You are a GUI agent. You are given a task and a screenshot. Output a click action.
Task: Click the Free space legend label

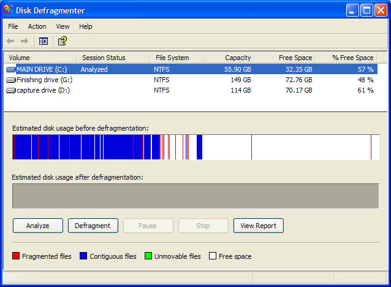pyautogui.click(x=235, y=256)
